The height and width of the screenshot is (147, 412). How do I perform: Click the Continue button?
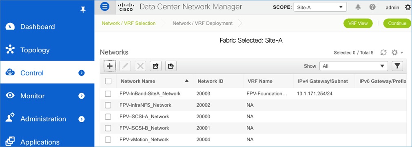pyautogui.click(x=397, y=23)
